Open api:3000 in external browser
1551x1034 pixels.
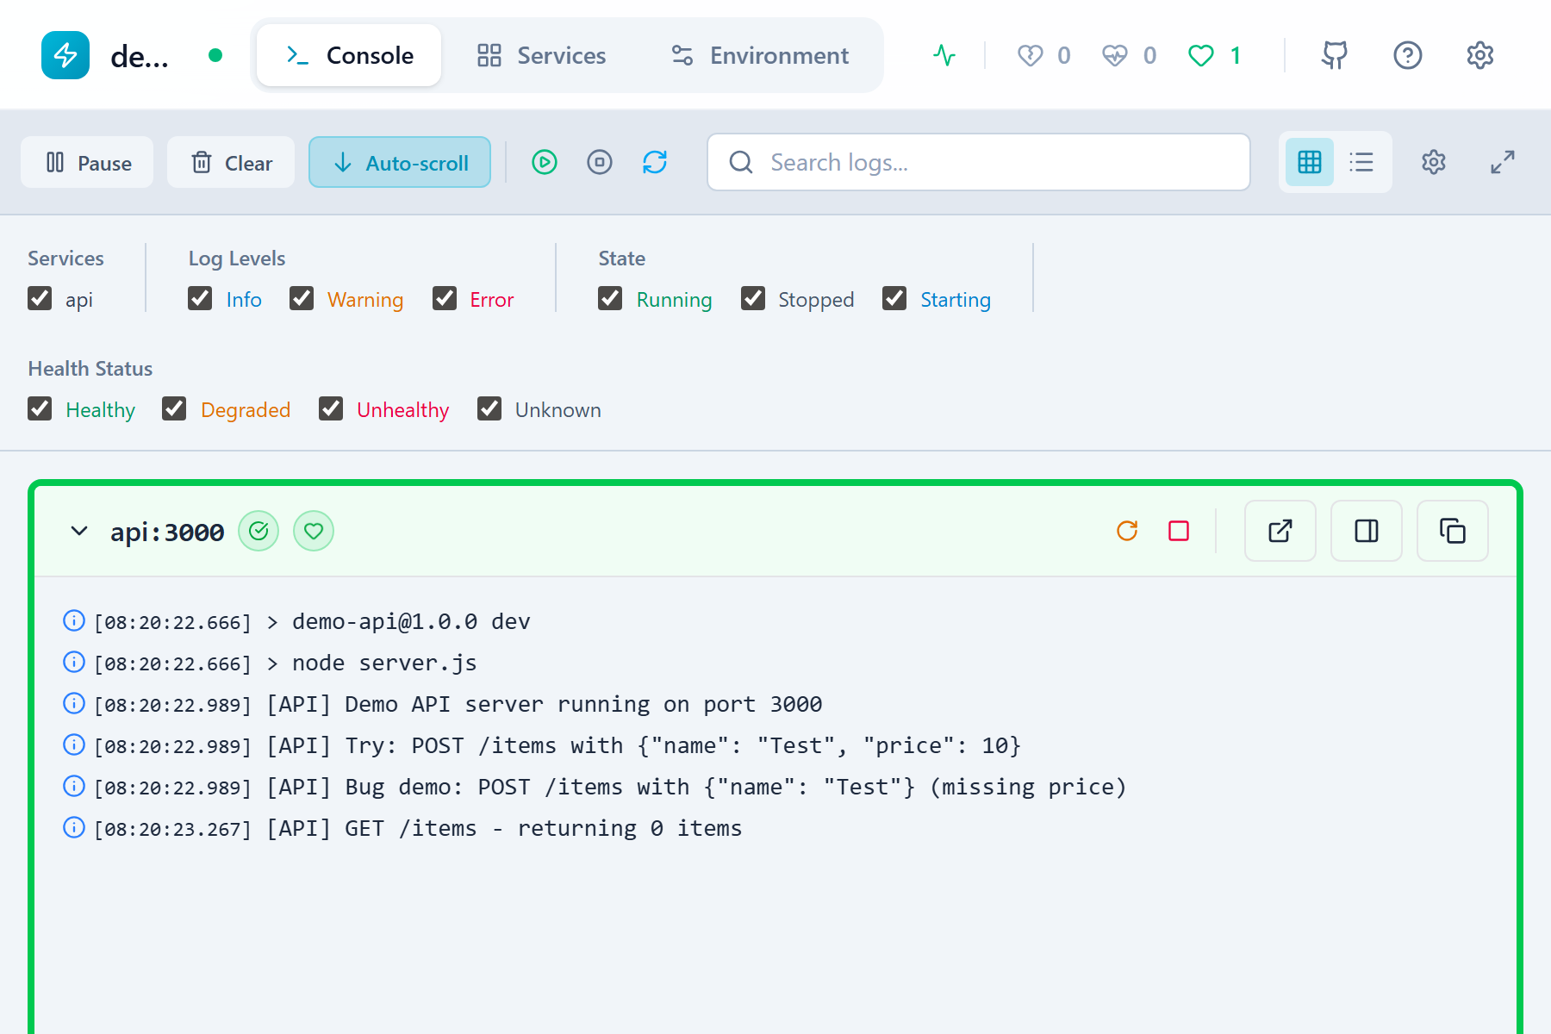(x=1280, y=532)
